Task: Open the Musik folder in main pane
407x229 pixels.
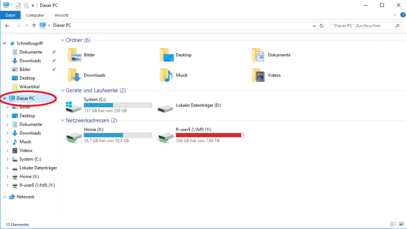Action: point(166,75)
